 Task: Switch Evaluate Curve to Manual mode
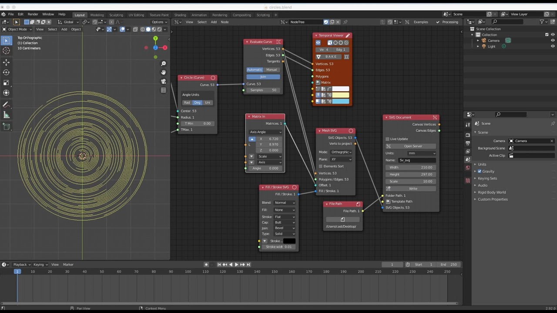(272, 70)
